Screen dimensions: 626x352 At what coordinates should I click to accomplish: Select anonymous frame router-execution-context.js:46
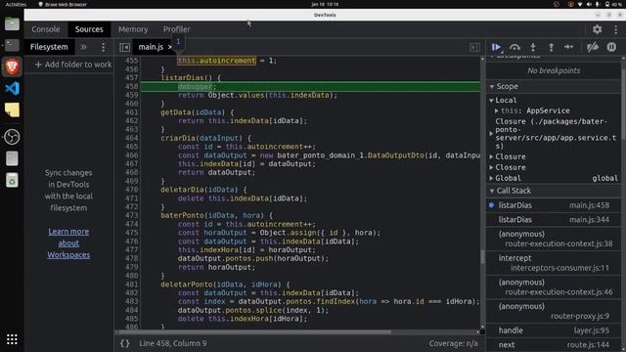click(x=554, y=286)
